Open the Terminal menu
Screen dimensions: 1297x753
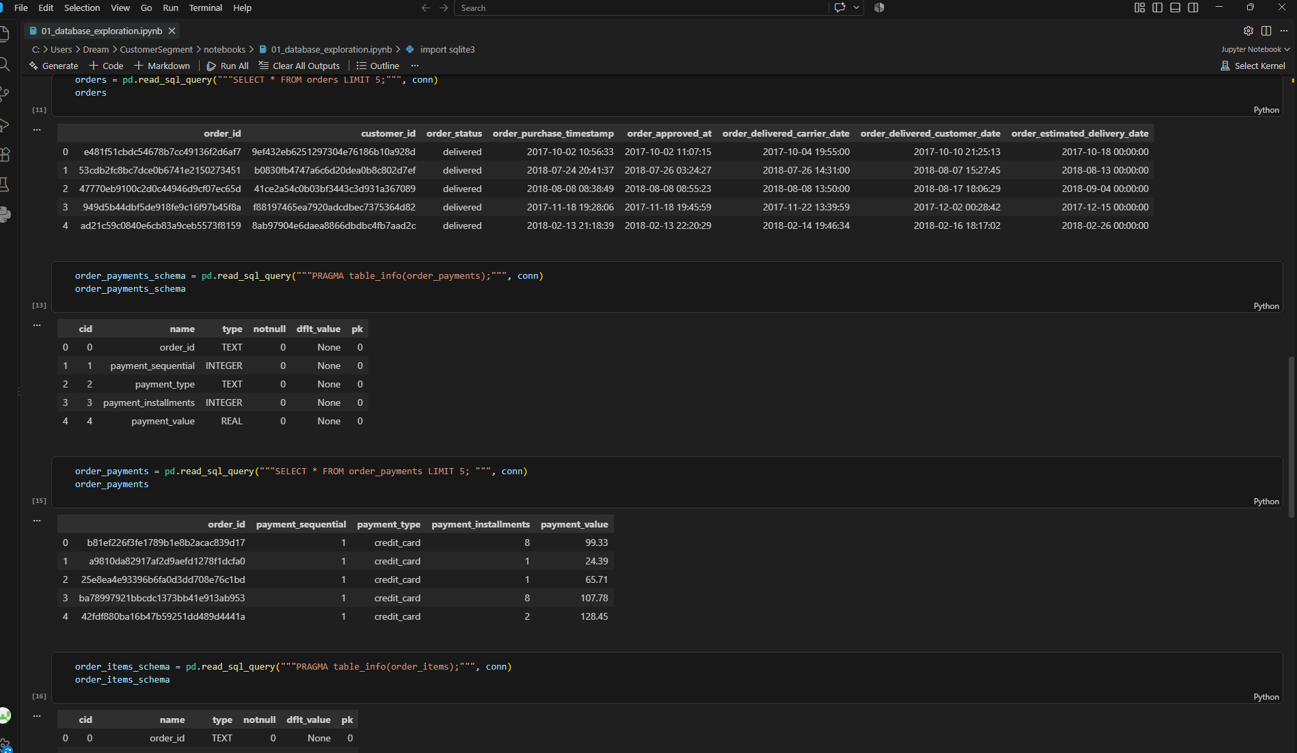[x=206, y=8]
